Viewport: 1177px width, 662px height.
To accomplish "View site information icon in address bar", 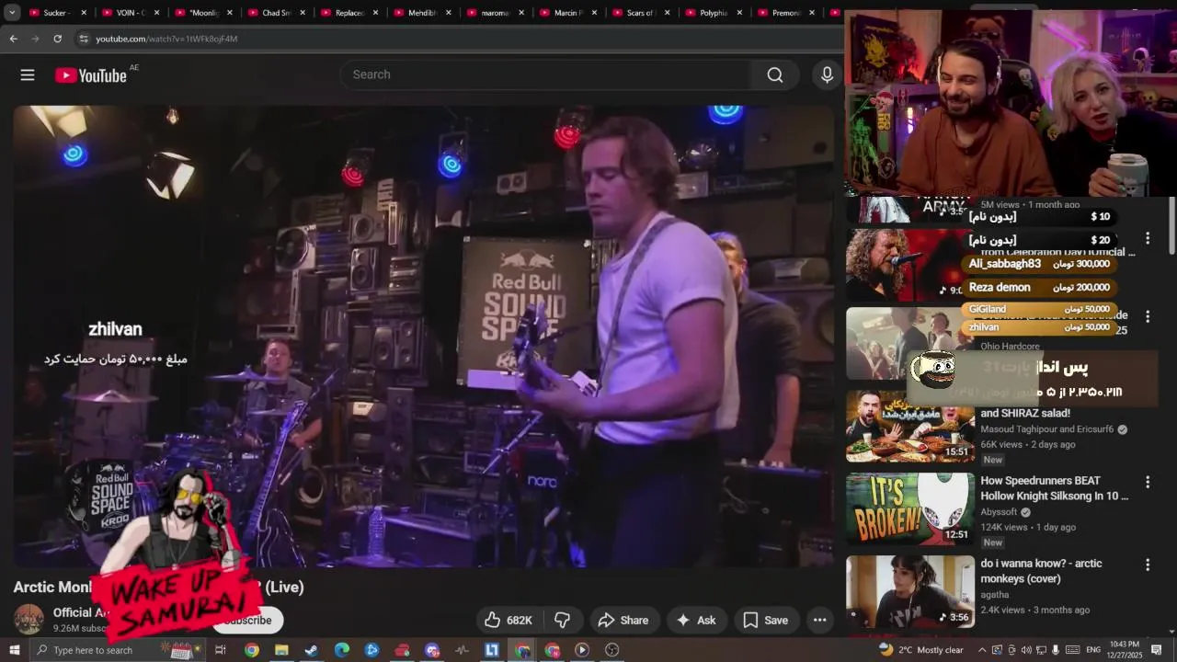I will (x=84, y=39).
